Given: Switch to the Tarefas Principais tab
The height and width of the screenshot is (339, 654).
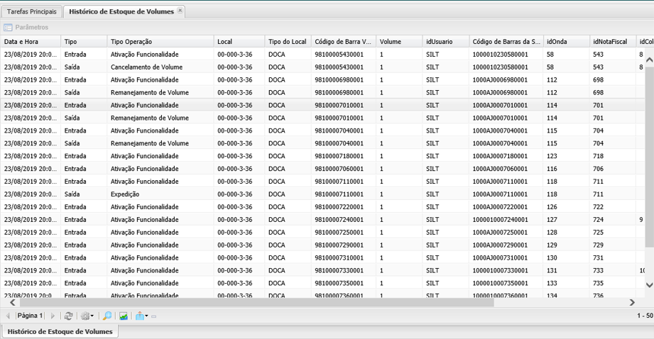Looking at the screenshot, I should 32,11.
